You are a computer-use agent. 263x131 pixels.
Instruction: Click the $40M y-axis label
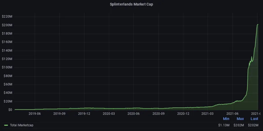click(8, 93)
